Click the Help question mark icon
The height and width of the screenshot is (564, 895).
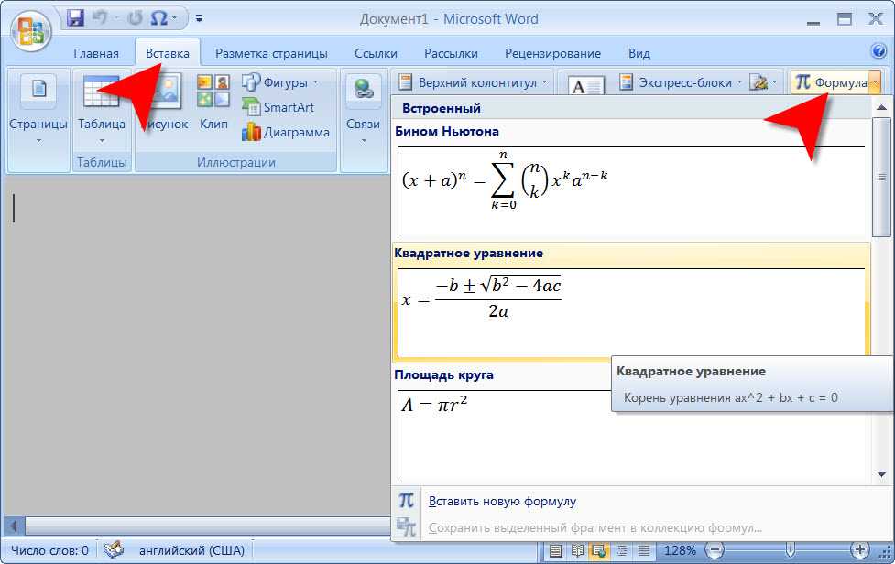pos(879,50)
